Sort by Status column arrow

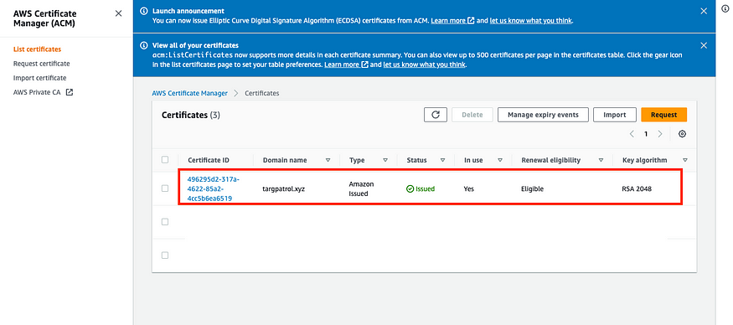tap(442, 160)
